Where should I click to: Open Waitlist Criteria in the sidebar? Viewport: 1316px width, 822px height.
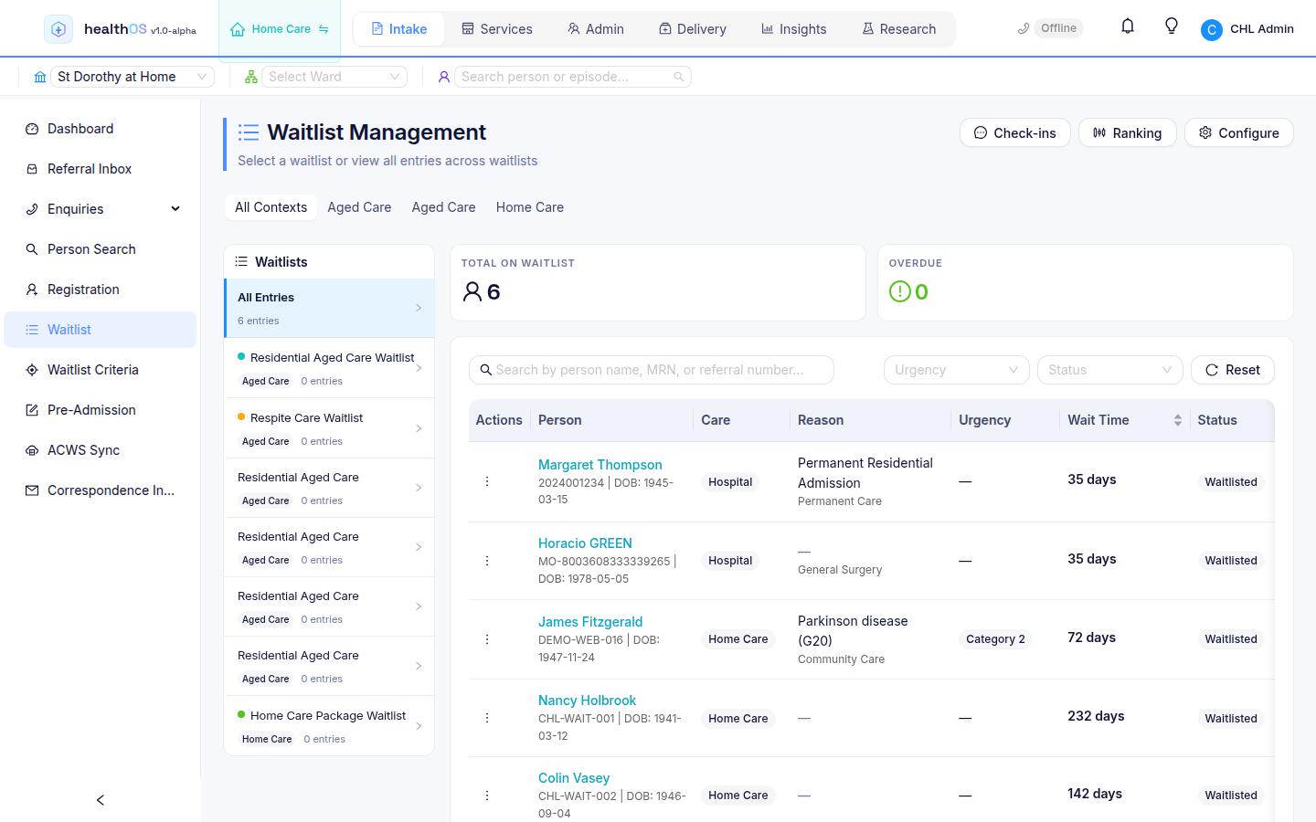coord(101,370)
